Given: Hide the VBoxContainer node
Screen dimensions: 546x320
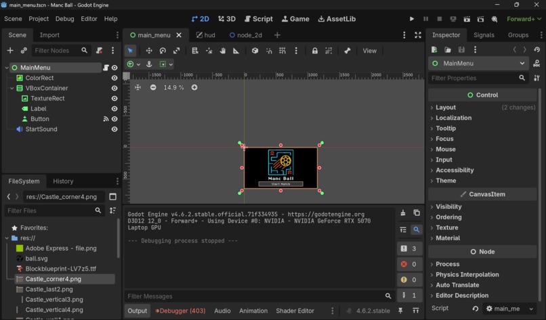Looking at the screenshot, I should click(x=114, y=89).
